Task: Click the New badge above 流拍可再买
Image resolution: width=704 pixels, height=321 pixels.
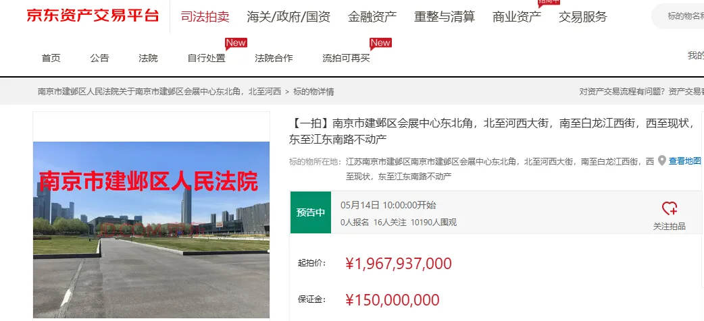Action: point(380,43)
